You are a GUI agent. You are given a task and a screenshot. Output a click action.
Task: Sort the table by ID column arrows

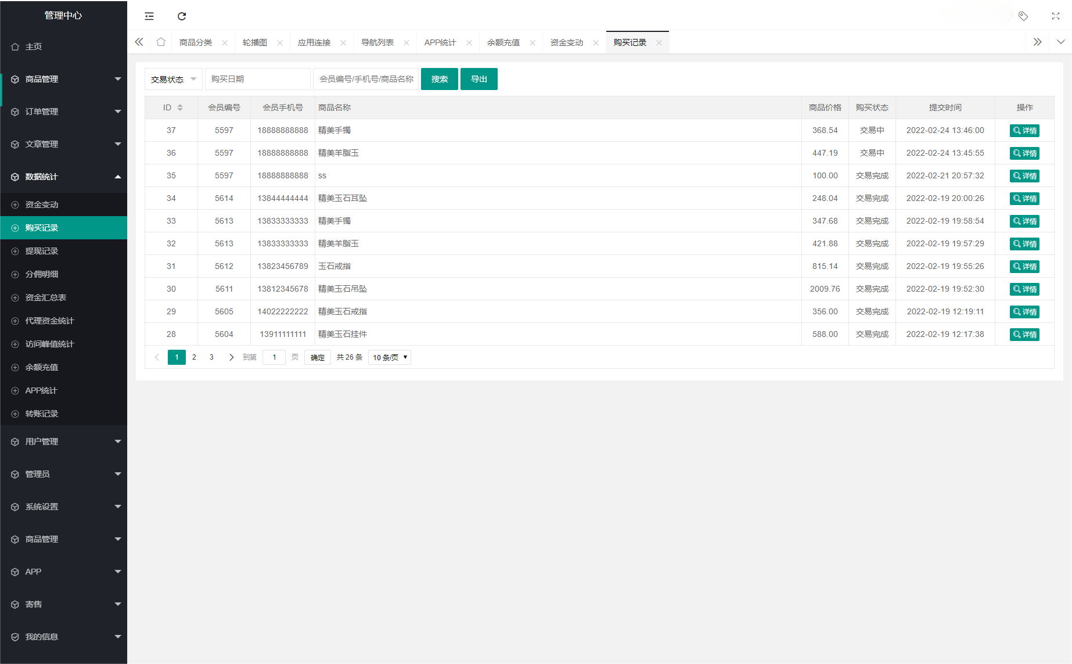tap(180, 107)
